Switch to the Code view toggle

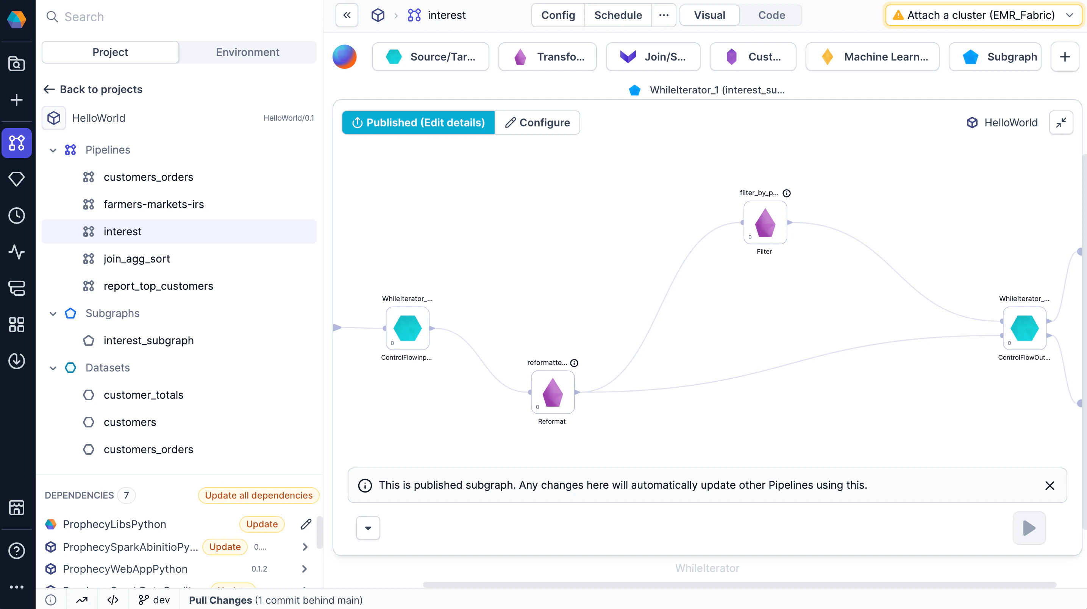pos(771,15)
